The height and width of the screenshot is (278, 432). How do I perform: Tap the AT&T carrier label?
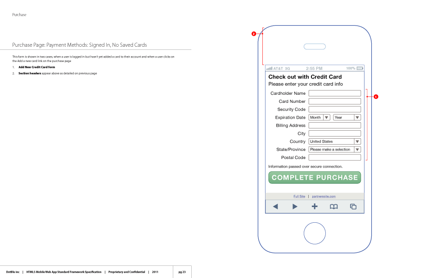pos(278,68)
